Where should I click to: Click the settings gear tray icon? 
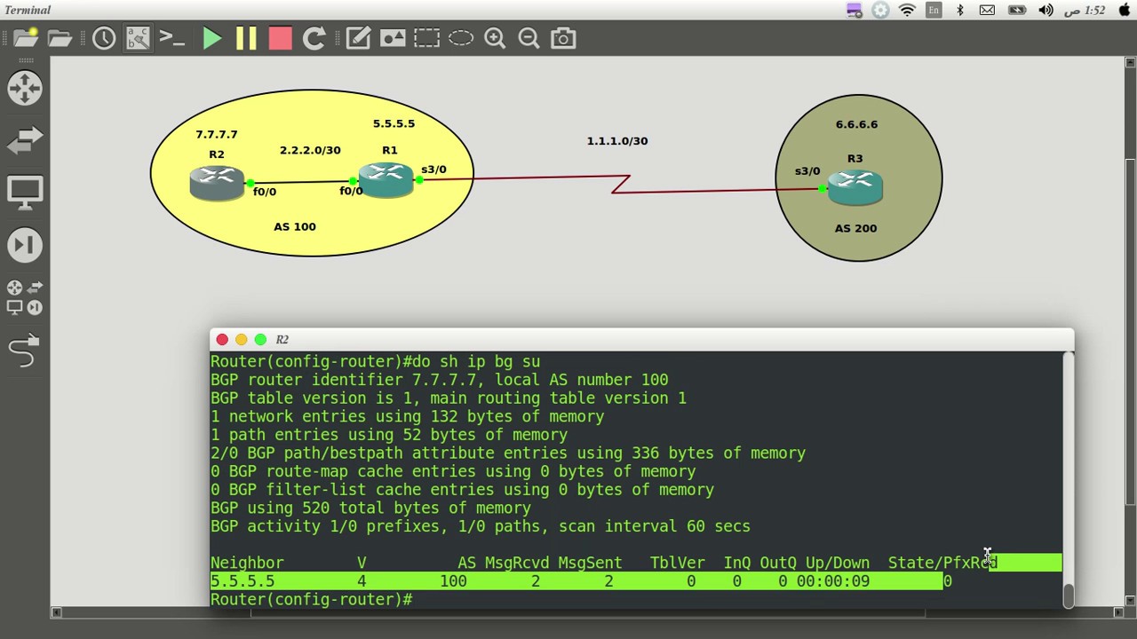880,10
